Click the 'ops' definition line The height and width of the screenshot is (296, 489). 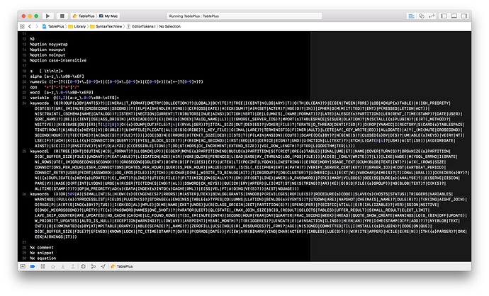point(55,87)
